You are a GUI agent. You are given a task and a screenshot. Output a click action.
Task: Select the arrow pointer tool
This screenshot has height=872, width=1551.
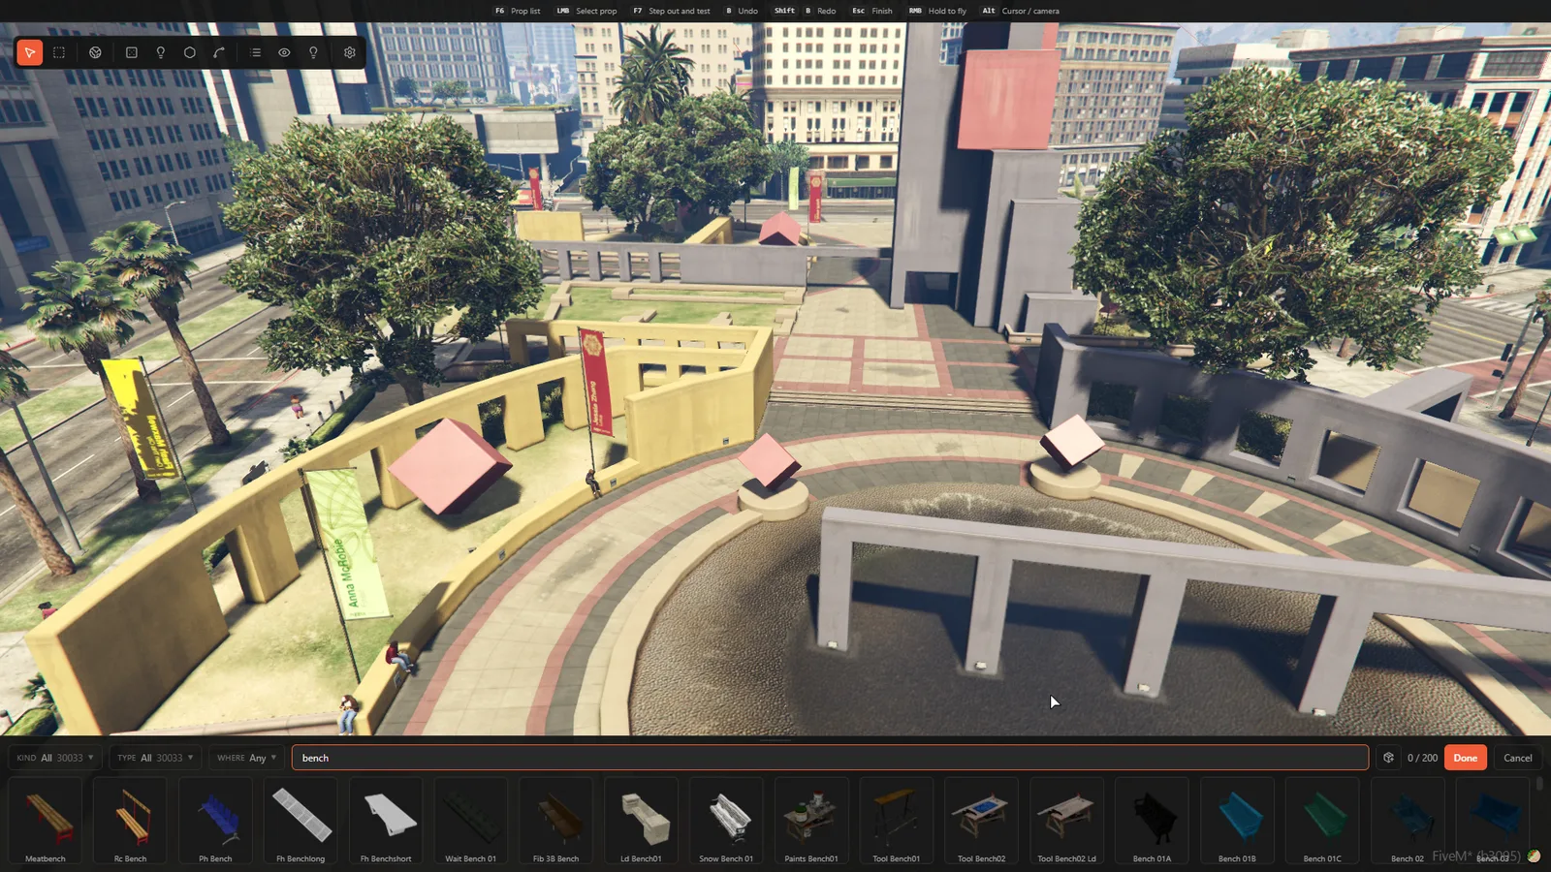tap(30, 52)
